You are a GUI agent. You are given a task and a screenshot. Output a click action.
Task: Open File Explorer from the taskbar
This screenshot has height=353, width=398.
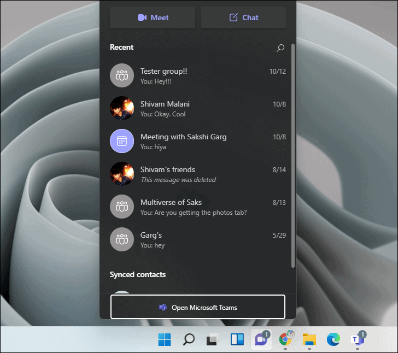tap(309, 339)
